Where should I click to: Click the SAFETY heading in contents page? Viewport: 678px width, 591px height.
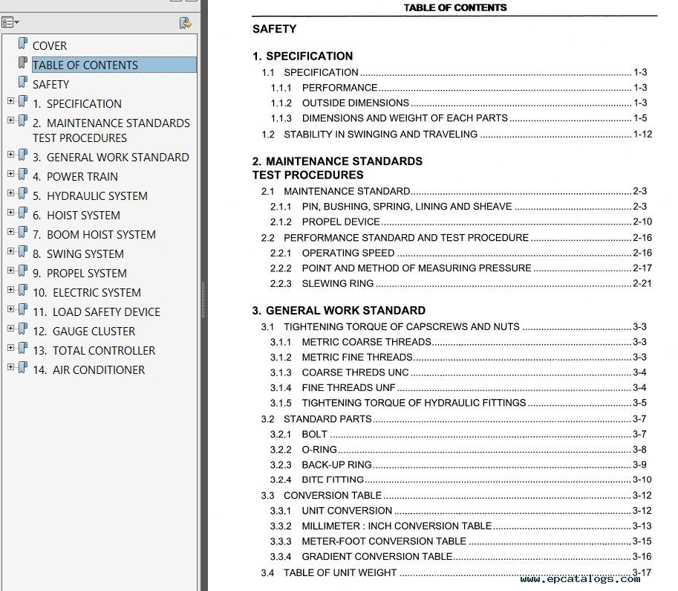click(275, 29)
